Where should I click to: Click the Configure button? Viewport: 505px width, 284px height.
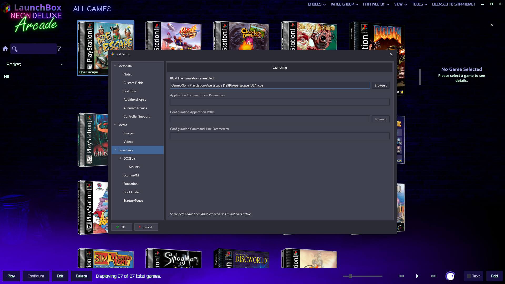[x=36, y=276]
